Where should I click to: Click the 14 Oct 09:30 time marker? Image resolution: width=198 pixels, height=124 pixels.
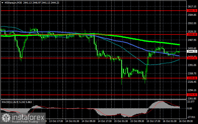[88, 121]
